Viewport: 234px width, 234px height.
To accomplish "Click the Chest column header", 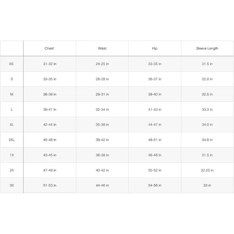I will (x=49, y=48).
